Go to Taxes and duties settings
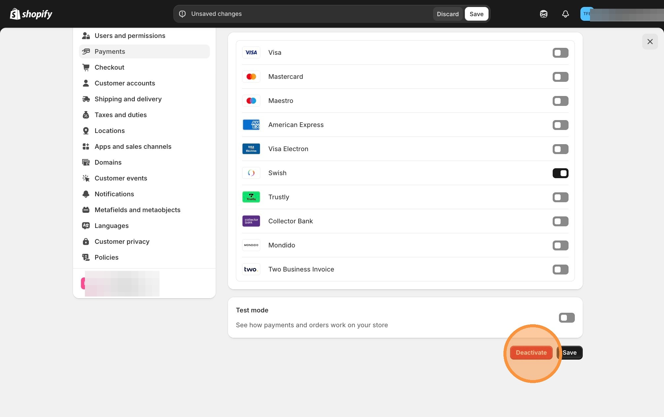Screen dimensions: 664x417 point(121,115)
